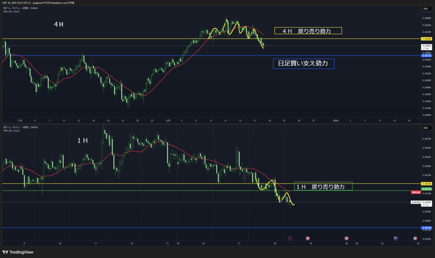Click the yellow 0.66208 price label on the 4H chart
435x258 pixels.
[427, 39]
